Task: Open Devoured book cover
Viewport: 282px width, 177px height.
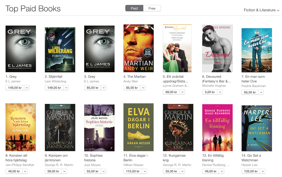Action: tap(217, 48)
